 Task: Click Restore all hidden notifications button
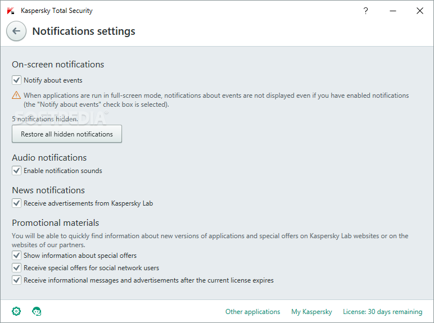point(67,134)
